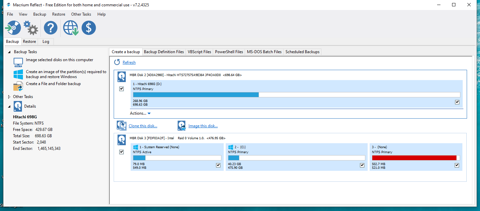Click the circular Refresh arrow icon
The height and width of the screenshot is (211, 480).
(117, 62)
